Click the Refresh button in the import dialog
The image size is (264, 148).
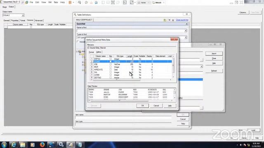(x=214, y=71)
